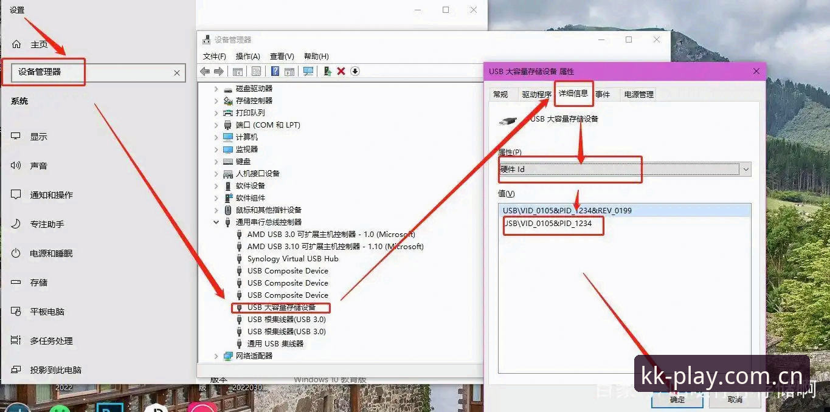Select Synology Virtual USB Hub
The image size is (830, 412).
[293, 259]
